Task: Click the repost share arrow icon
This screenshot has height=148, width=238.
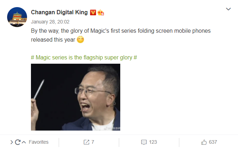Action: [x=86, y=142]
